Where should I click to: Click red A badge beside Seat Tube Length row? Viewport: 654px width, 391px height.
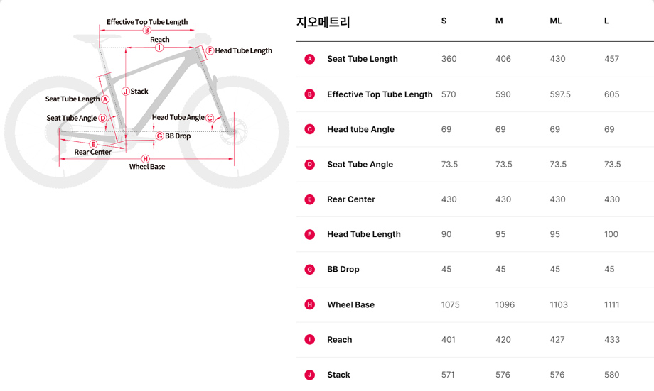tap(309, 59)
